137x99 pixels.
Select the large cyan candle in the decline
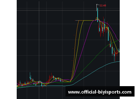[108, 34]
